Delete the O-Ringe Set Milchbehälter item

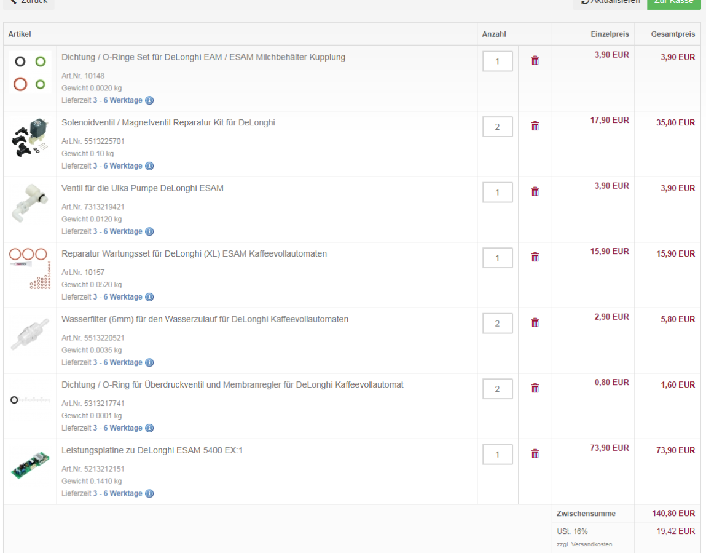tap(535, 60)
